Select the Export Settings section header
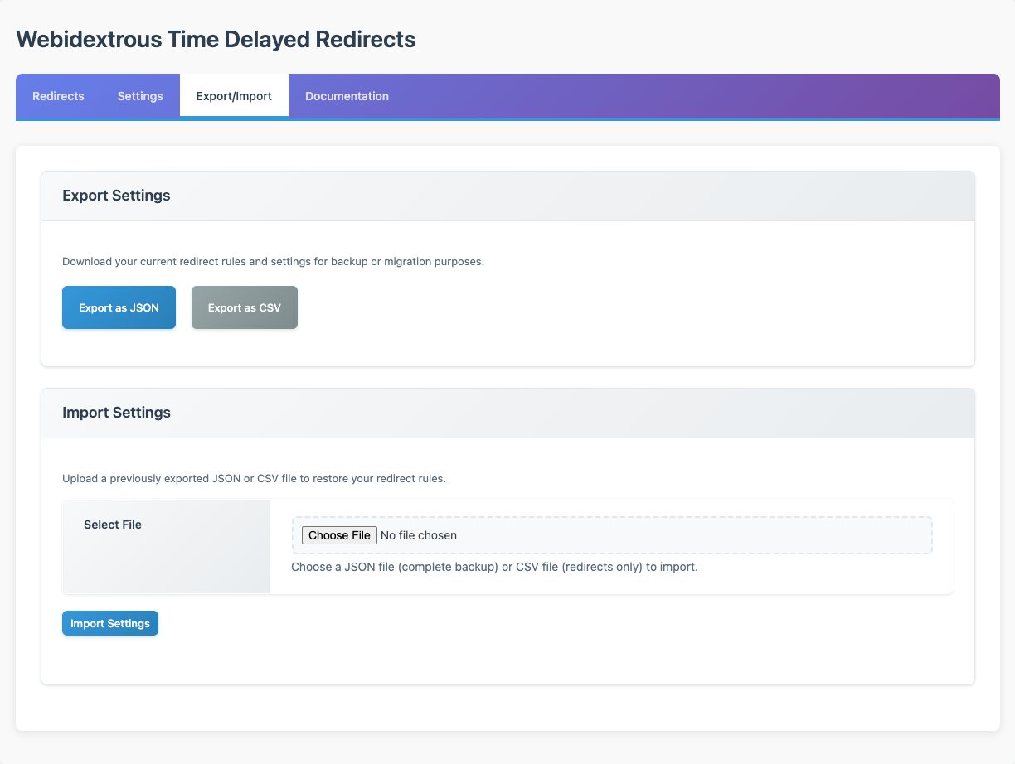The image size is (1015, 764). [x=115, y=196]
